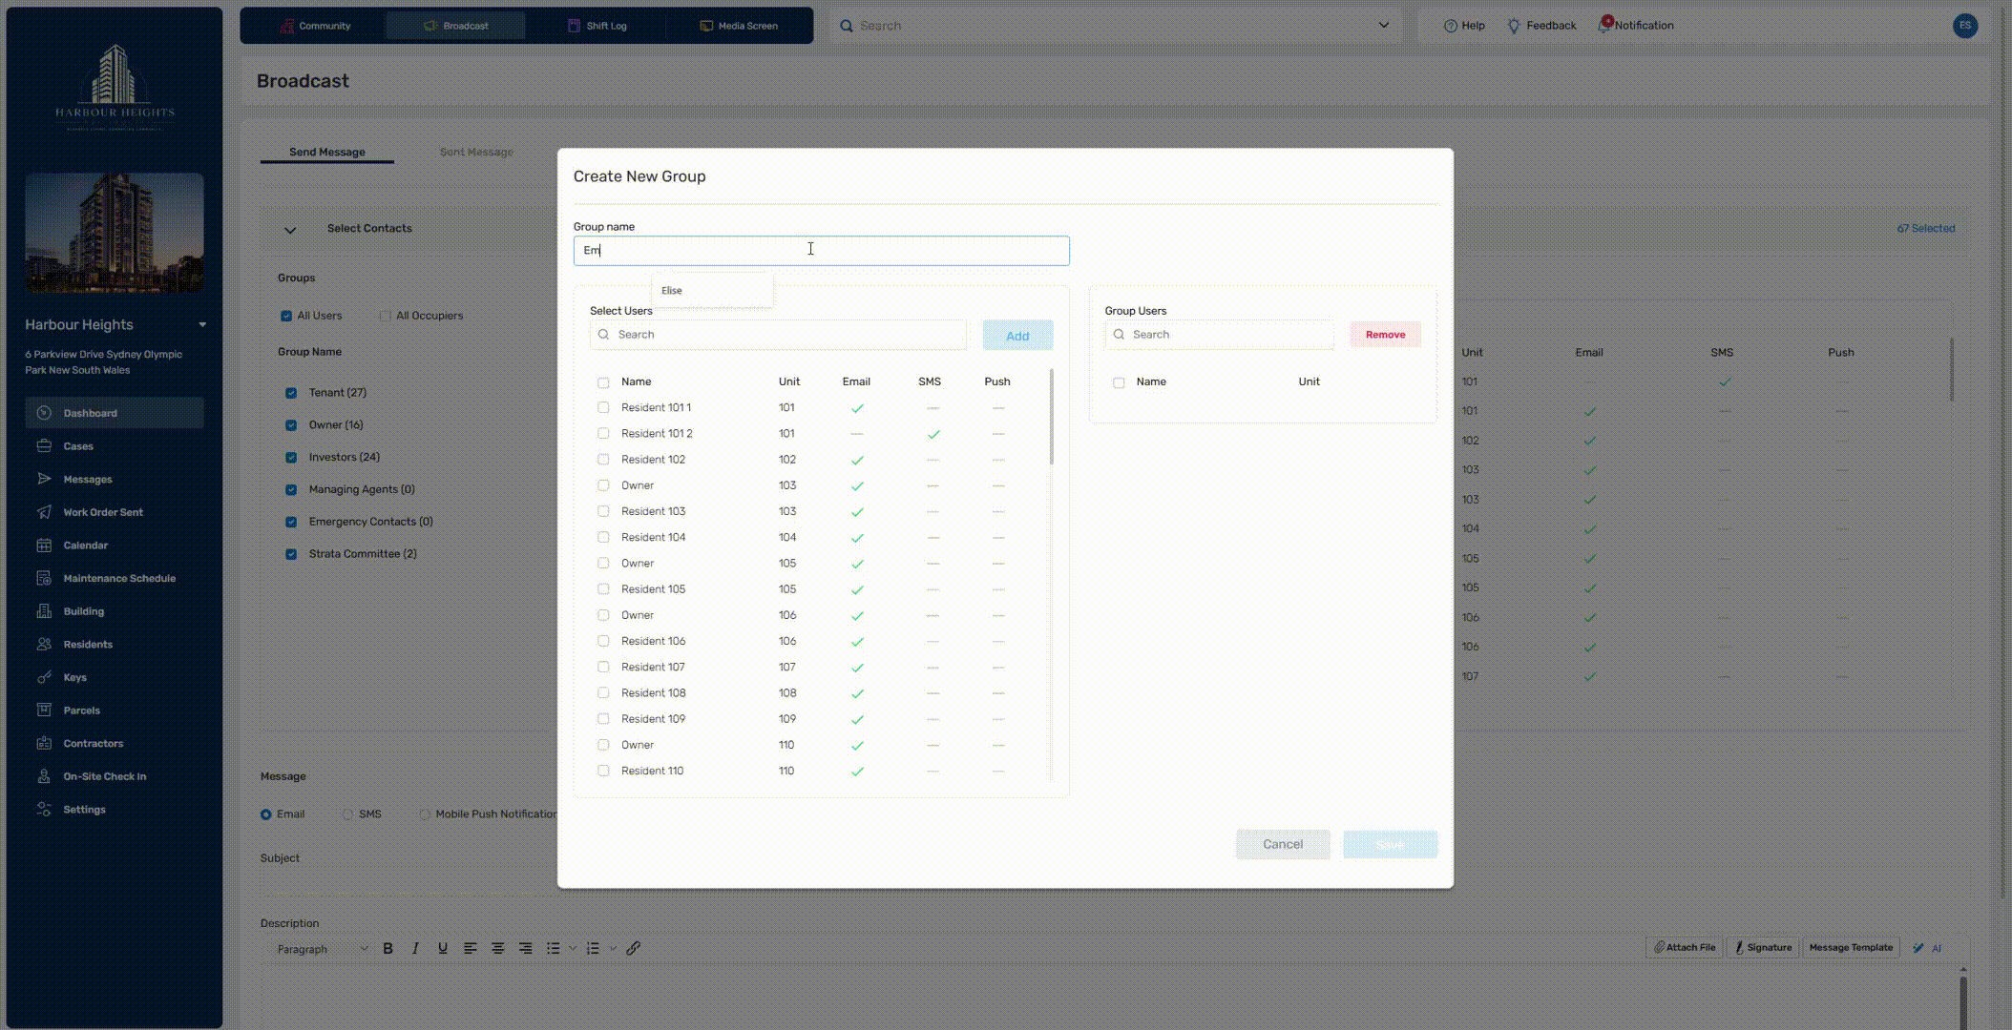Choose the Elise autocomplete suggestion
This screenshot has height=1030, width=2012.
point(712,291)
